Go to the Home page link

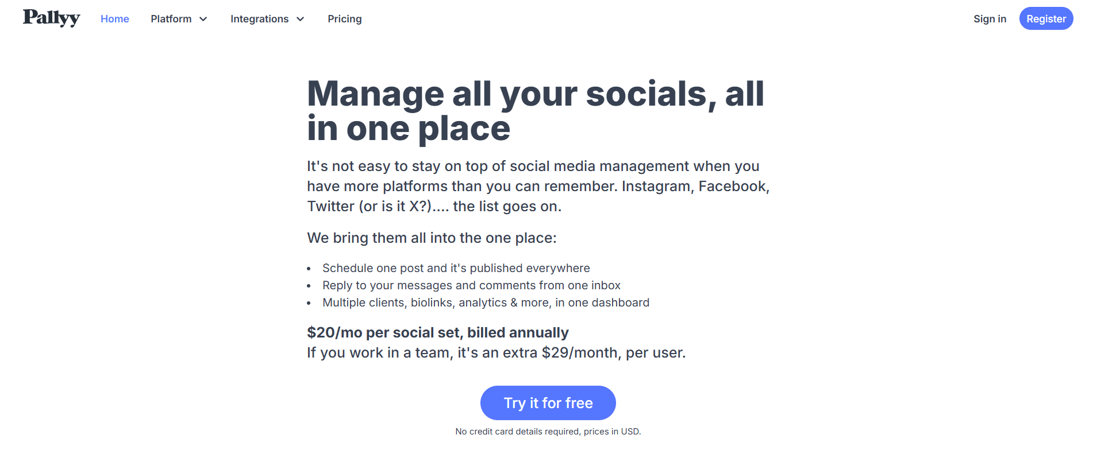115,19
